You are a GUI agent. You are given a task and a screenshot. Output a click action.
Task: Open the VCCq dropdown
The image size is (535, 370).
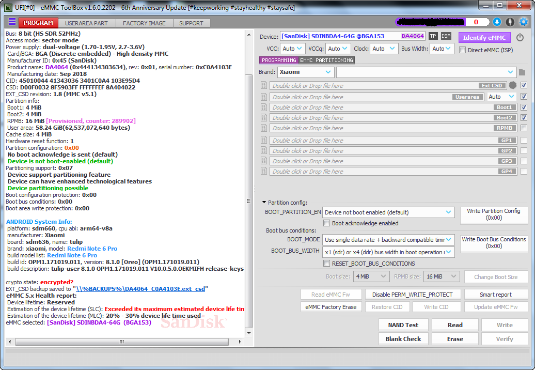coord(338,49)
